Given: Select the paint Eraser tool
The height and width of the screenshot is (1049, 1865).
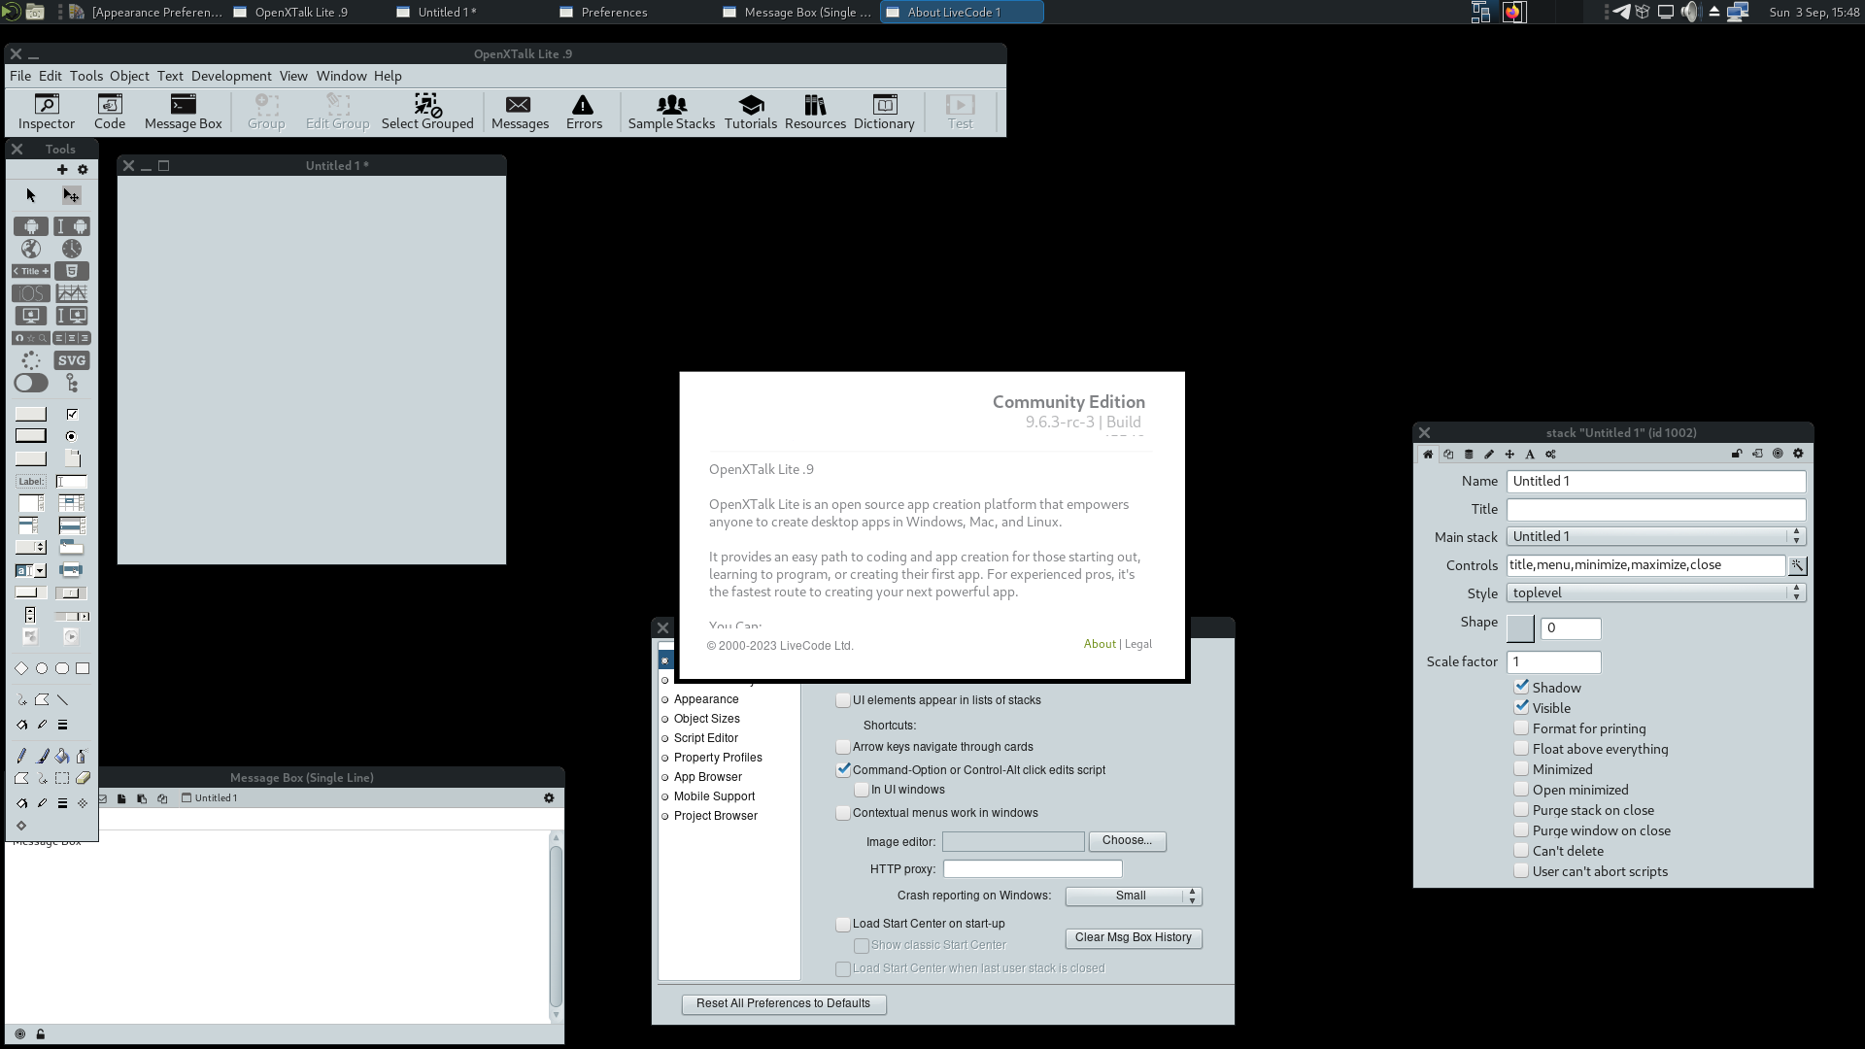Looking at the screenshot, I should 83,778.
